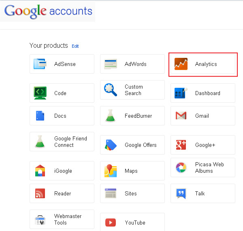Click the Talk speech bubble icon
The height and width of the screenshot is (231, 243).
tap(181, 193)
